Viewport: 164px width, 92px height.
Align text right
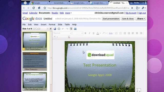pos(141,33)
